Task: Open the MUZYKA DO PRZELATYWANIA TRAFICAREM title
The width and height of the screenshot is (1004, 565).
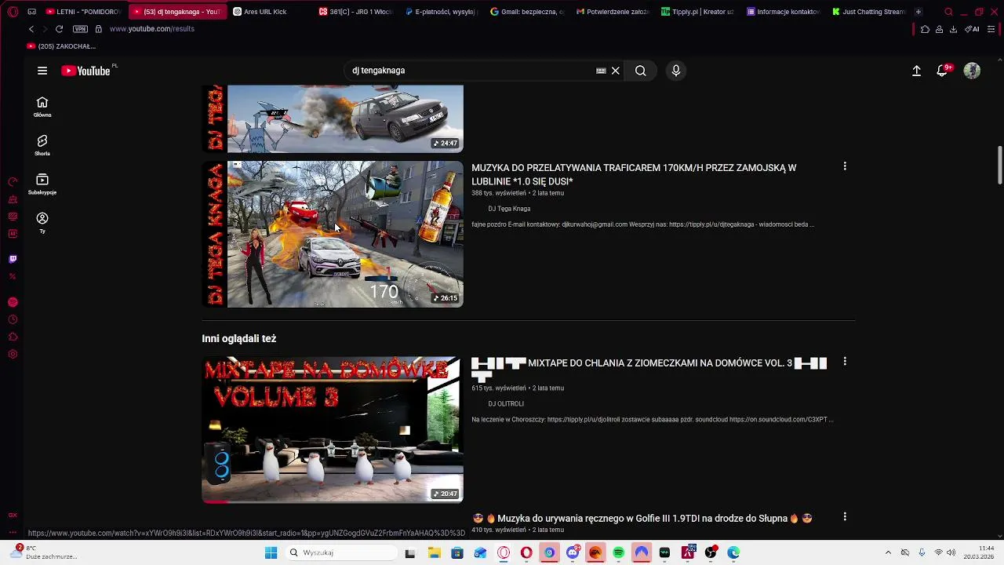Action: [x=634, y=174]
